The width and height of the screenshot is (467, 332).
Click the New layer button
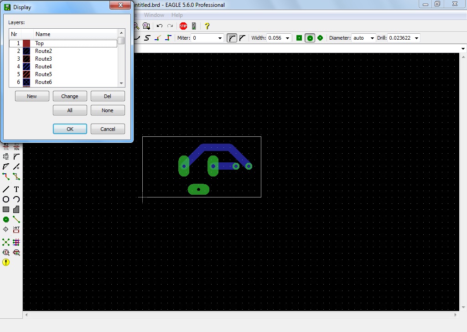tap(32, 96)
